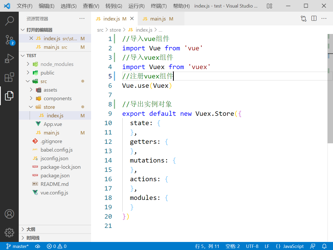The image size is (333, 250).
Task: Open the 文件(F) menu
Action: (x=24, y=6)
